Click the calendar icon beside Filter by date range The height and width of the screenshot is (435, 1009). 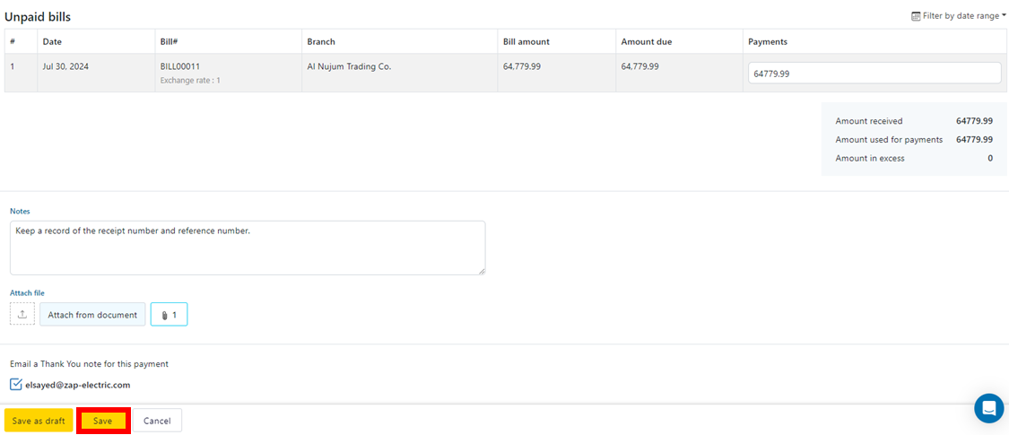click(916, 16)
